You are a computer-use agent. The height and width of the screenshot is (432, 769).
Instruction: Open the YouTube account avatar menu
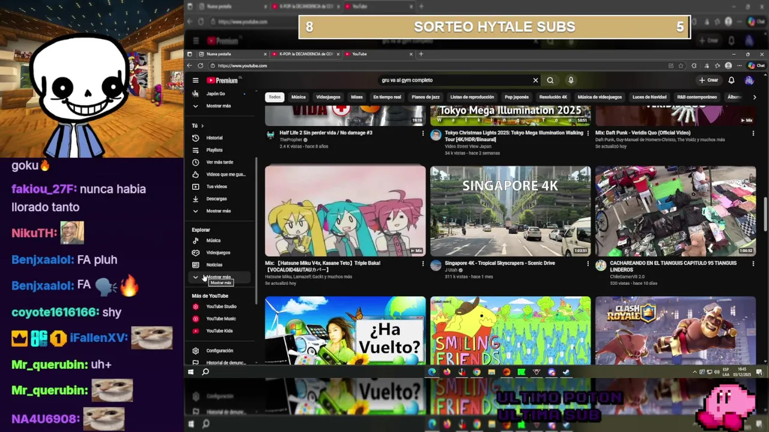coord(749,80)
